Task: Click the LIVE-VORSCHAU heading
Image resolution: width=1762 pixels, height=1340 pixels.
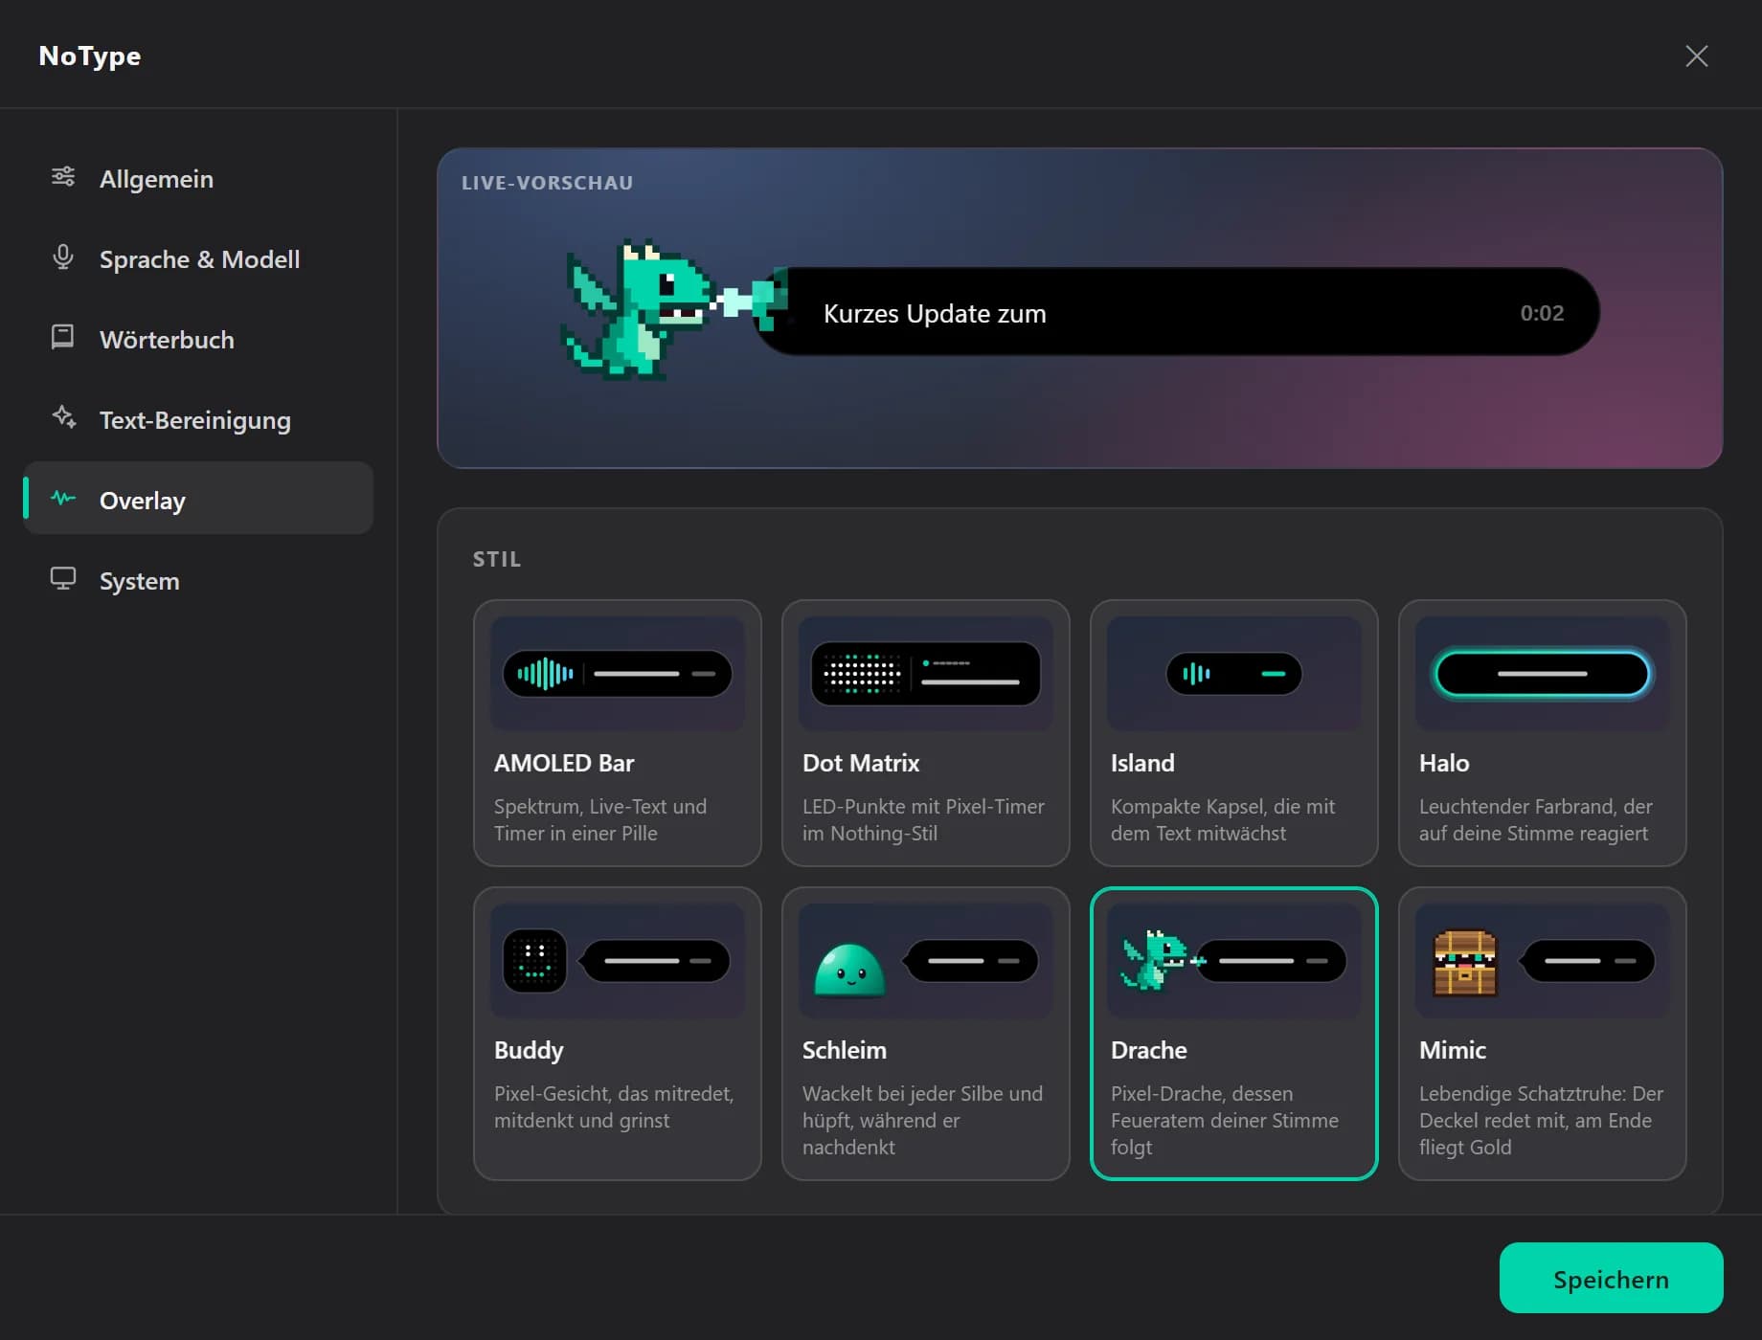Action: coord(547,183)
